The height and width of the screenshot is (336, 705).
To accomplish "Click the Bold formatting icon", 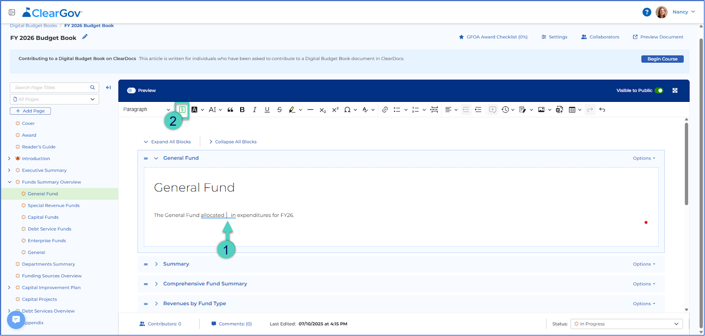I will point(242,110).
